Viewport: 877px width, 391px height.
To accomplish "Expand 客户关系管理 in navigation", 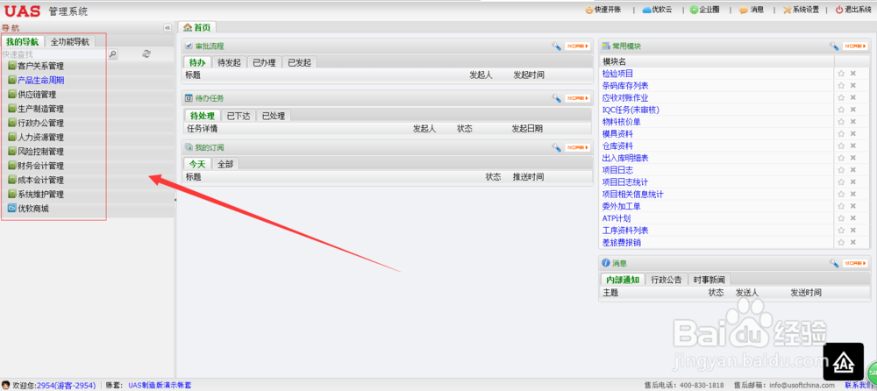I will 40,66.
